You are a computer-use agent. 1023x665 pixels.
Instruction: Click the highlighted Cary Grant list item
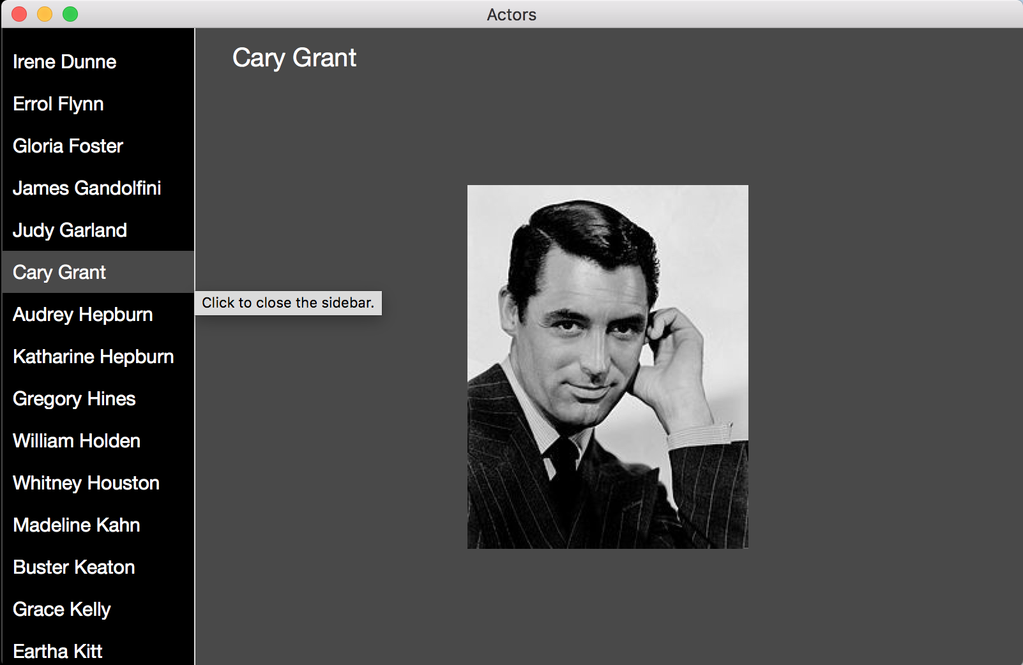point(59,273)
